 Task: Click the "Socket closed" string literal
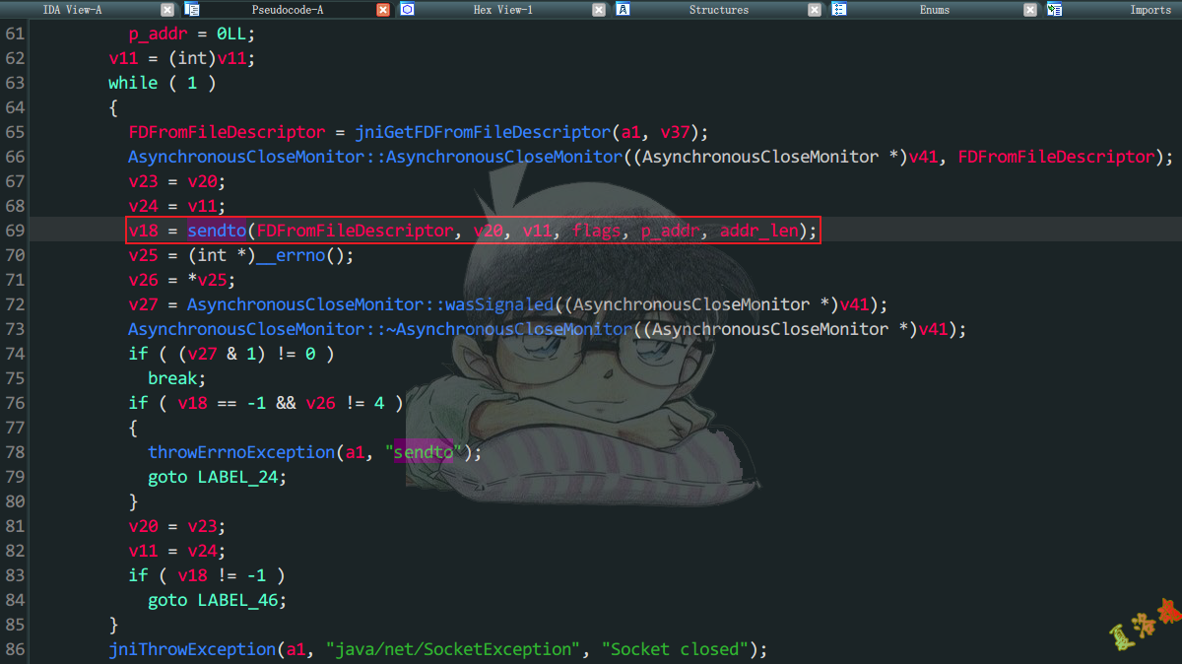pyautogui.click(x=673, y=648)
